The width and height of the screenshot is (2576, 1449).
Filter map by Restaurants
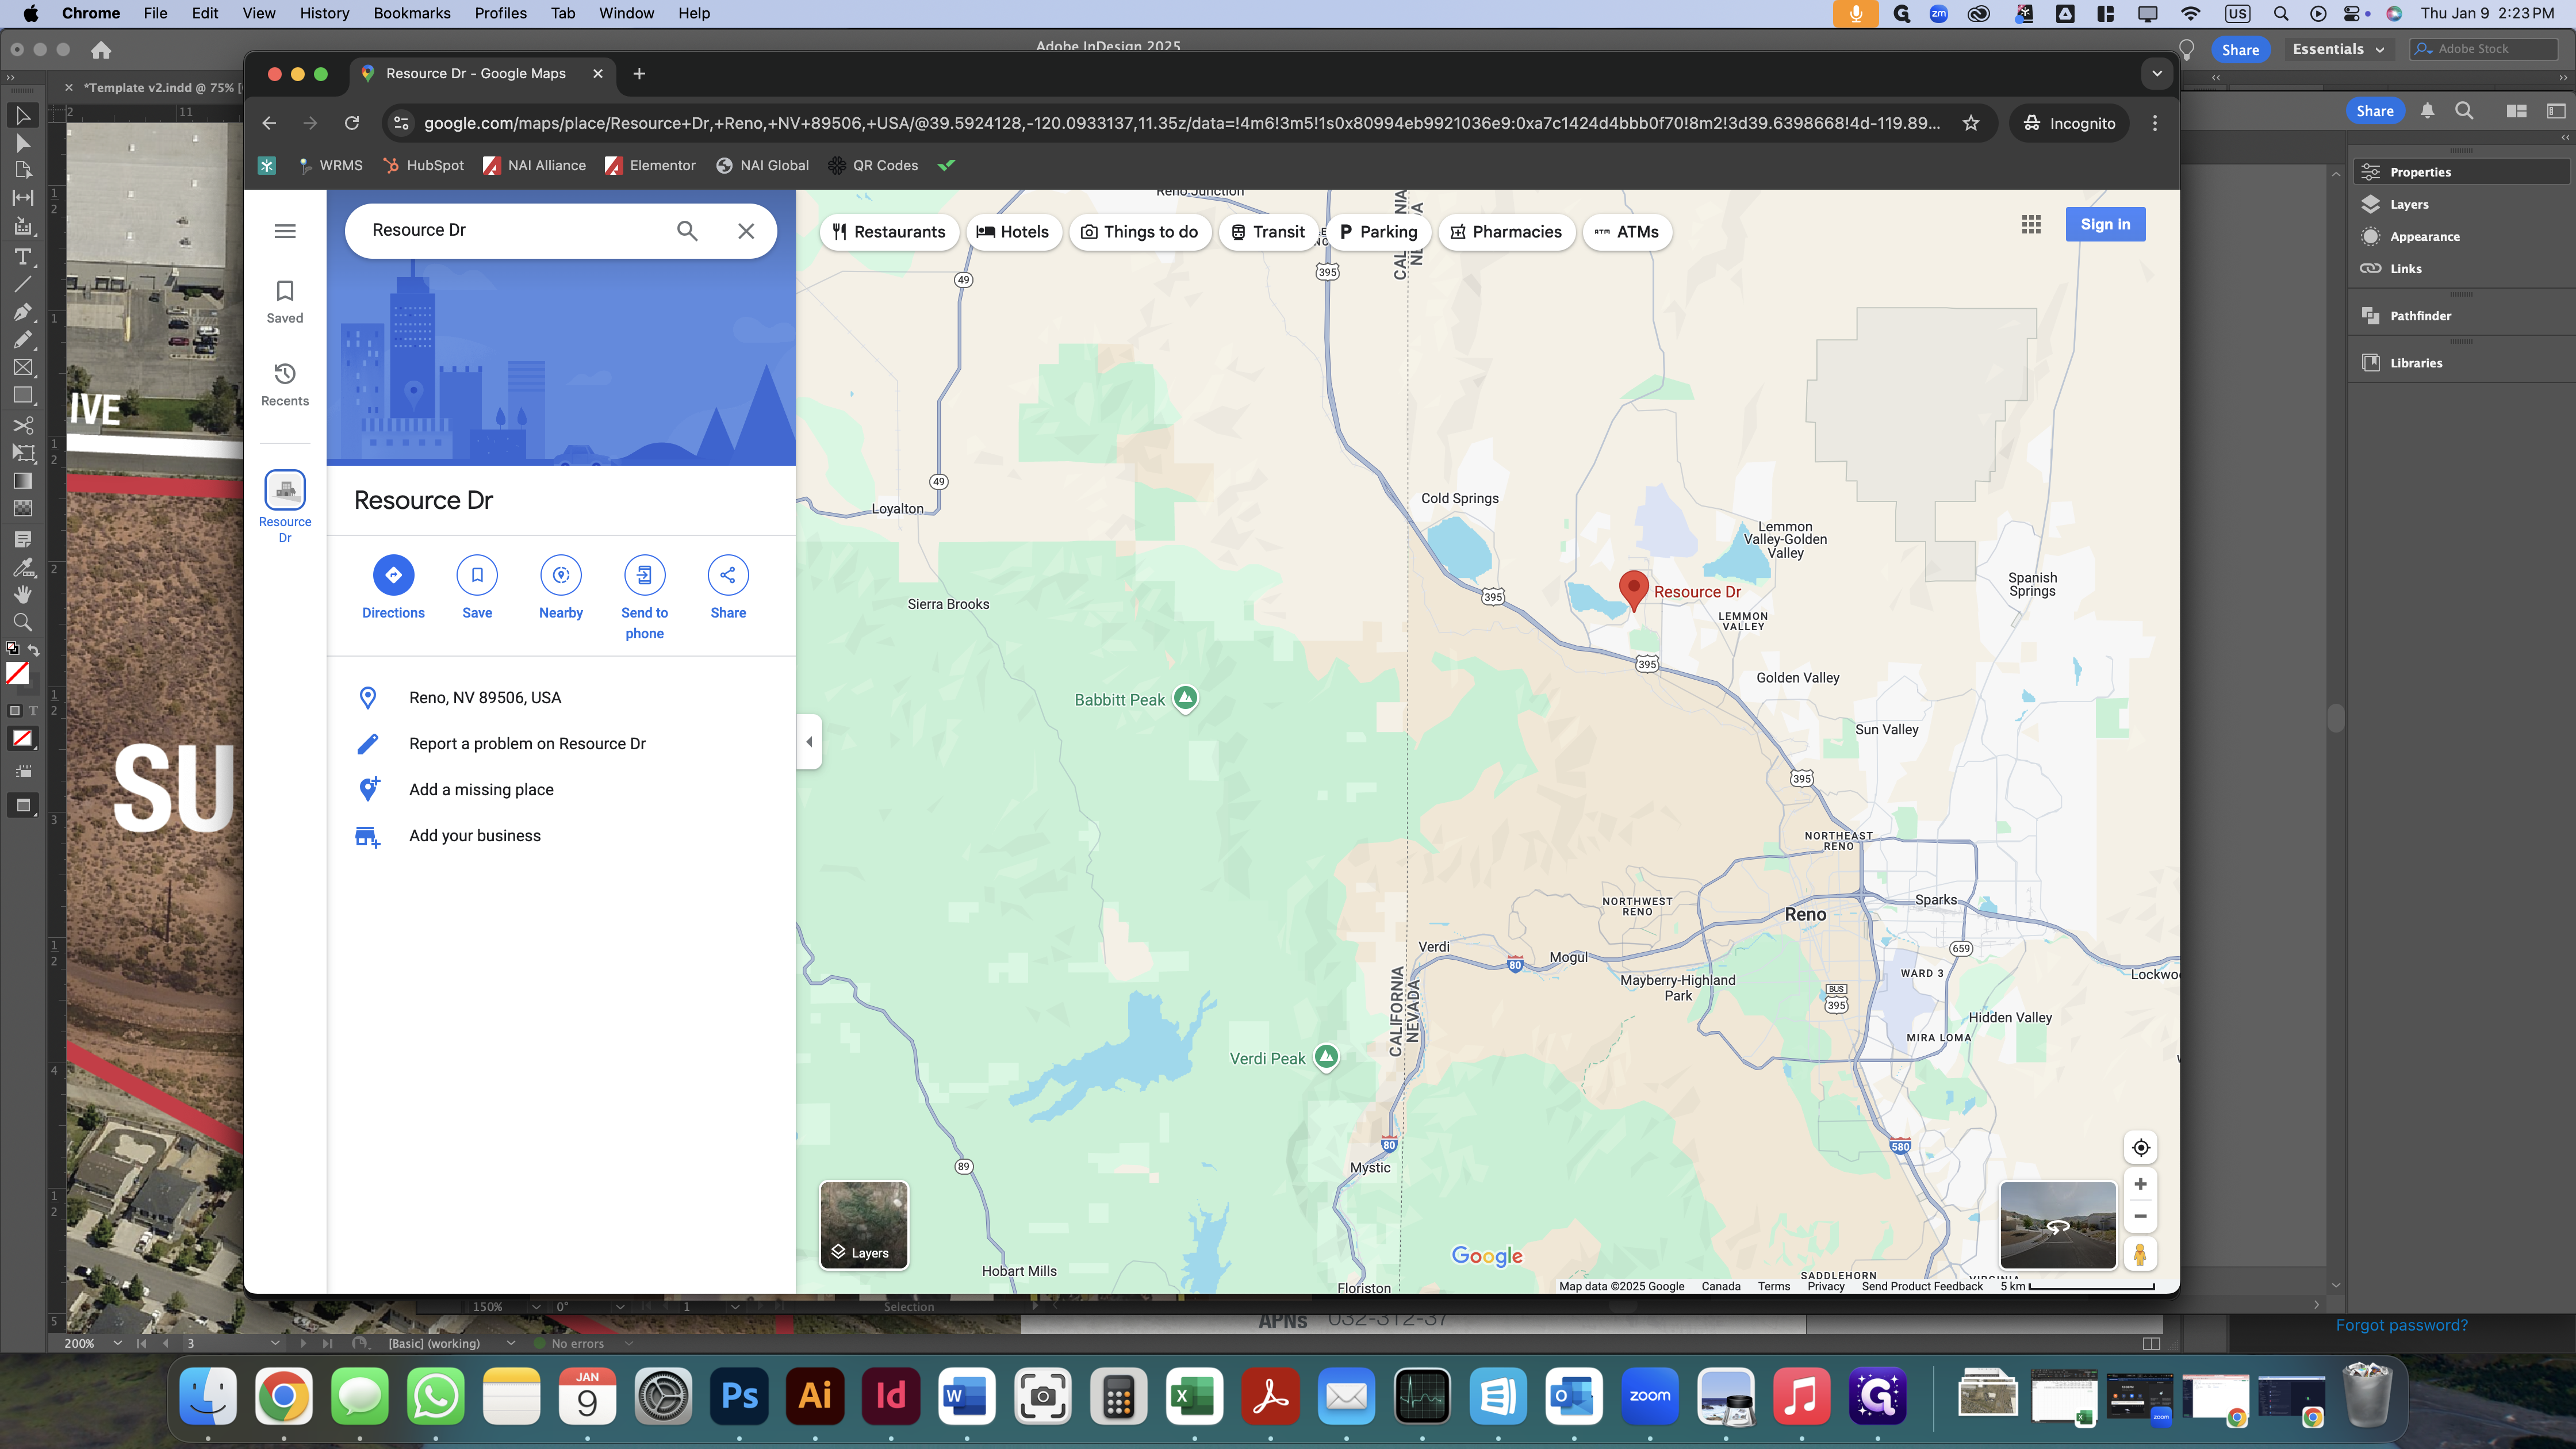[x=889, y=232]
